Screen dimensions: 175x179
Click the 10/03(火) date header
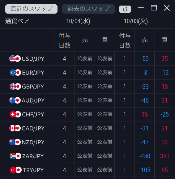point(136,21)
